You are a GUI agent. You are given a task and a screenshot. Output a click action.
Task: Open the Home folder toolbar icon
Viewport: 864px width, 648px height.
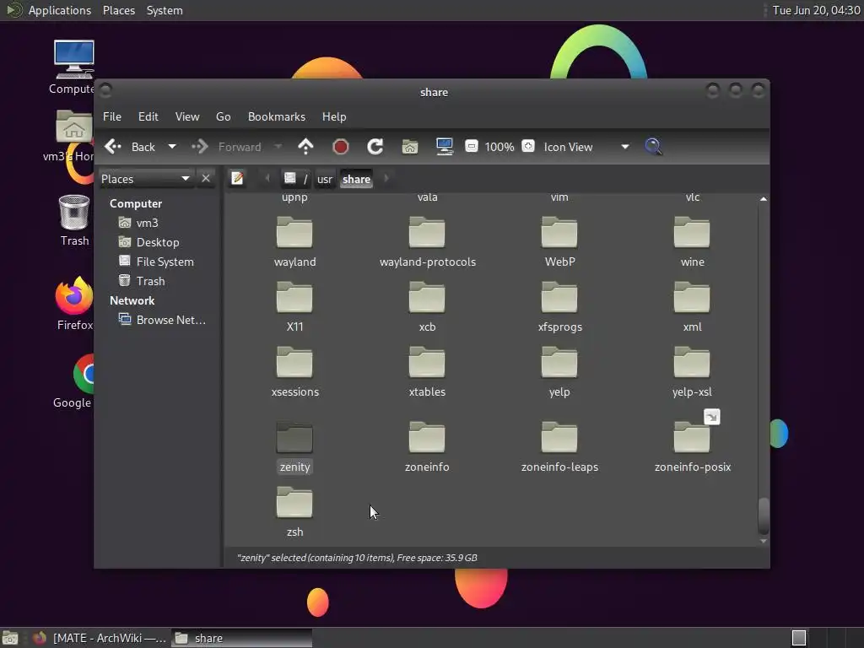410,147
